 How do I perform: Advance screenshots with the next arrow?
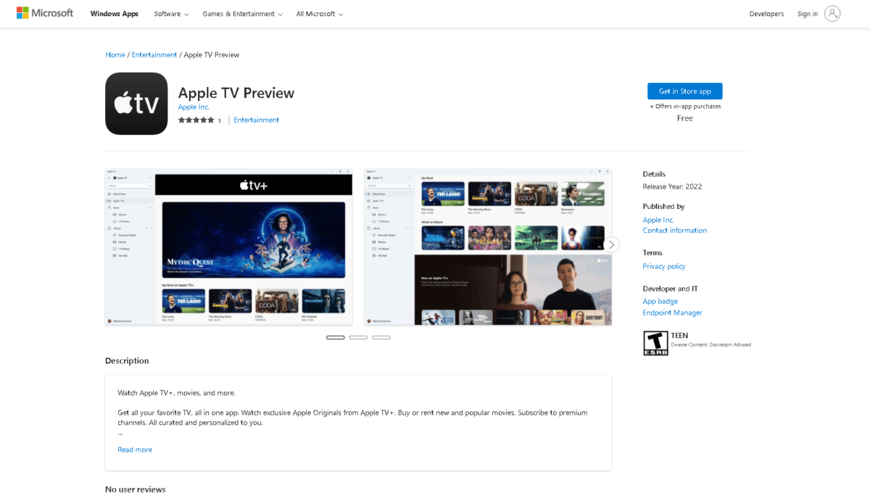click(612, 244)
